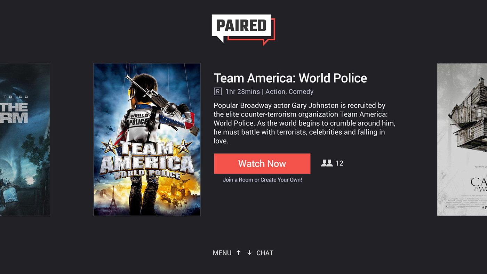Click the viewer count number 12
The image size is (487, 274).
[339, 163]
